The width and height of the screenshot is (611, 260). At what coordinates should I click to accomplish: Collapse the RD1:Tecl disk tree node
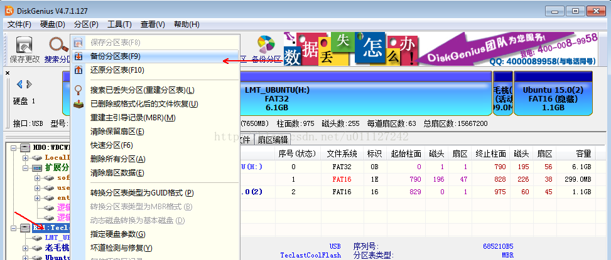coord(14,227)
